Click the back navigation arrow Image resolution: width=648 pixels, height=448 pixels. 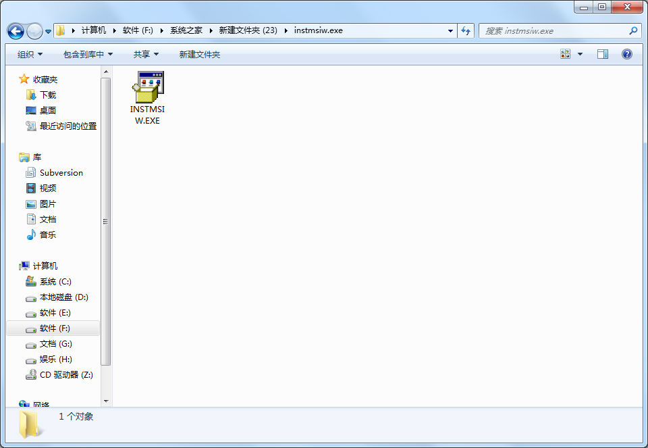coord(16,31)
